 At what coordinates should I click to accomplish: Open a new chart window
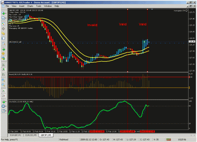[x=3, y=13]
